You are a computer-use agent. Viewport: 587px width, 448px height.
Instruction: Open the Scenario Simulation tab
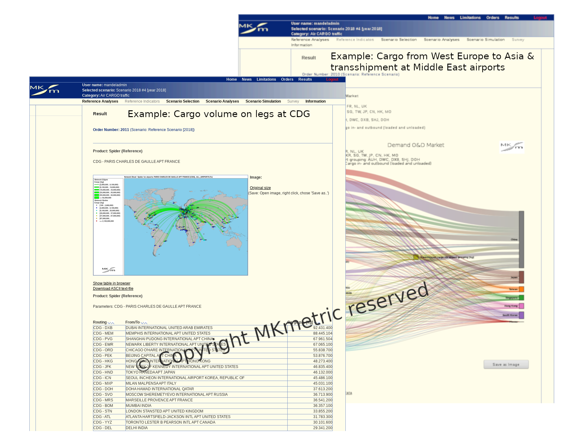tap(263, 101)
